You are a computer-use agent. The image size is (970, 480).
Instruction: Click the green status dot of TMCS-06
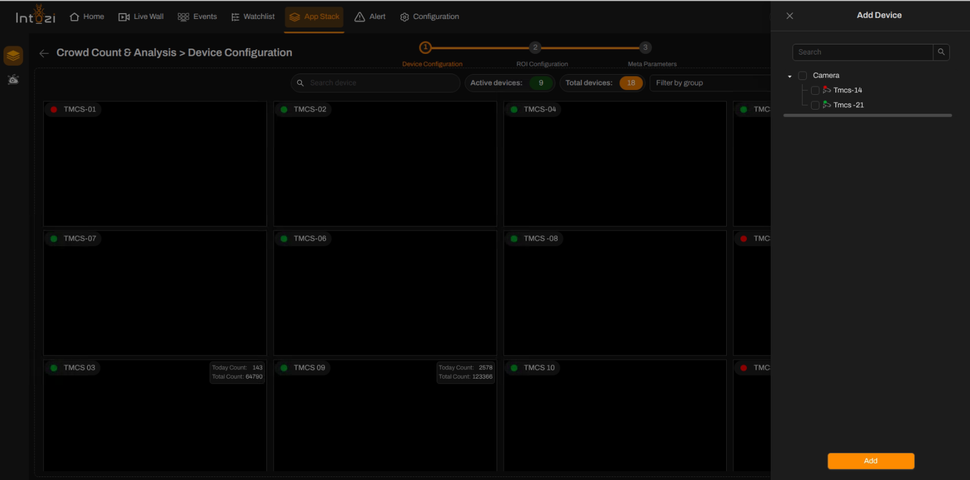pos(284,239)
